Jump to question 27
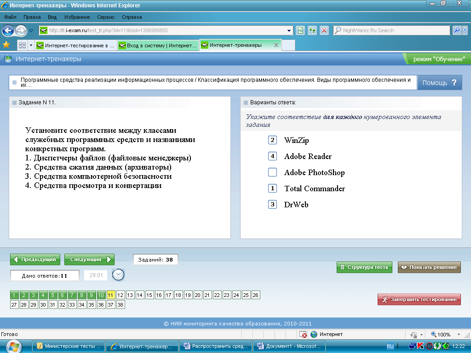This screenshot has height=353, width=471. [x=14, y=305]
